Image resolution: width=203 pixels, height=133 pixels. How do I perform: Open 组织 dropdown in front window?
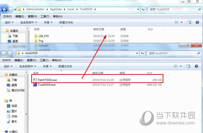[x=8, y=66]
